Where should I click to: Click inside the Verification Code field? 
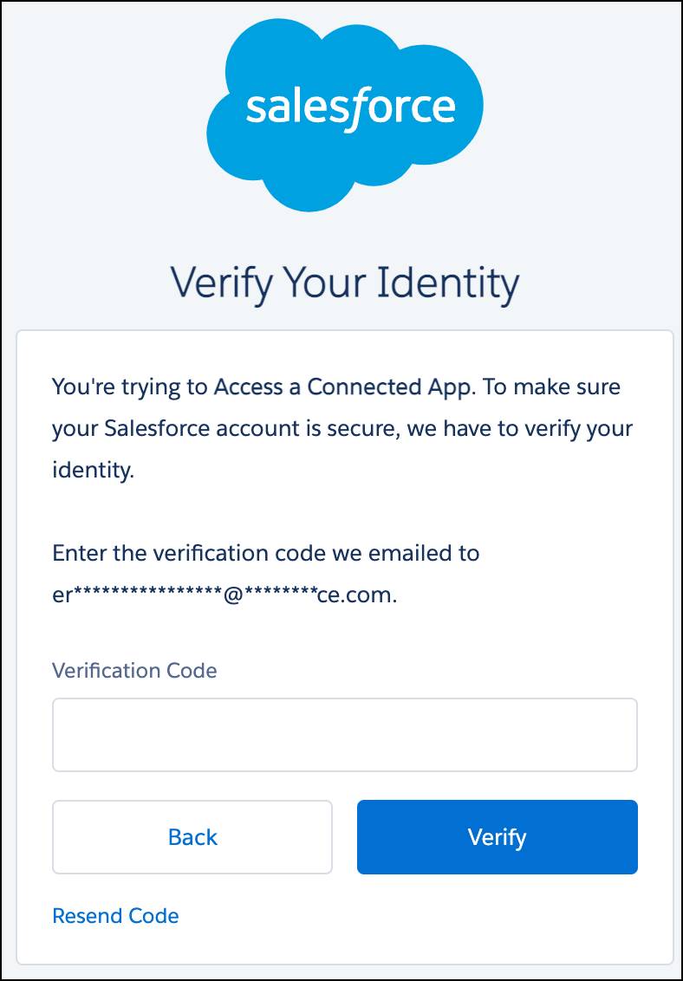[344, 734]
